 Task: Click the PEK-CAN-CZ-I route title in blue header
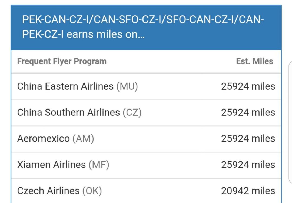point(143,20)
